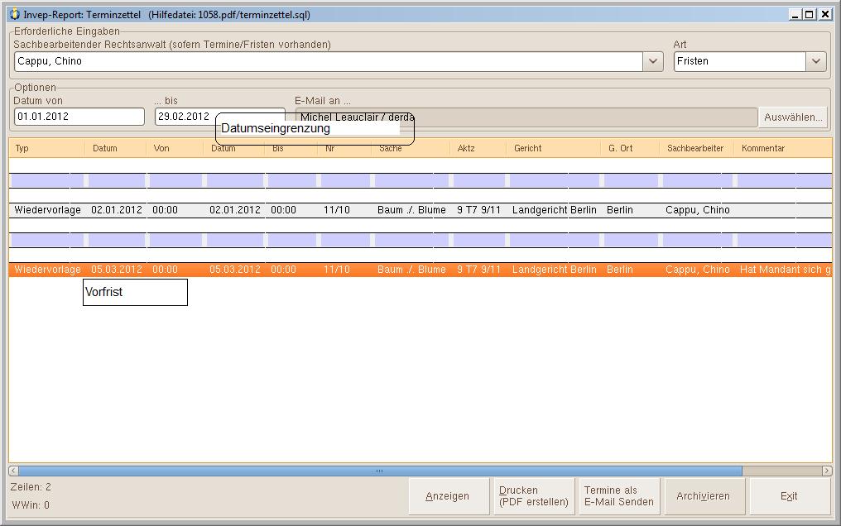Viewport: 841px width, 526px height.
Task: Expand the Art dropdown arrow
Action: pos(816,61)
